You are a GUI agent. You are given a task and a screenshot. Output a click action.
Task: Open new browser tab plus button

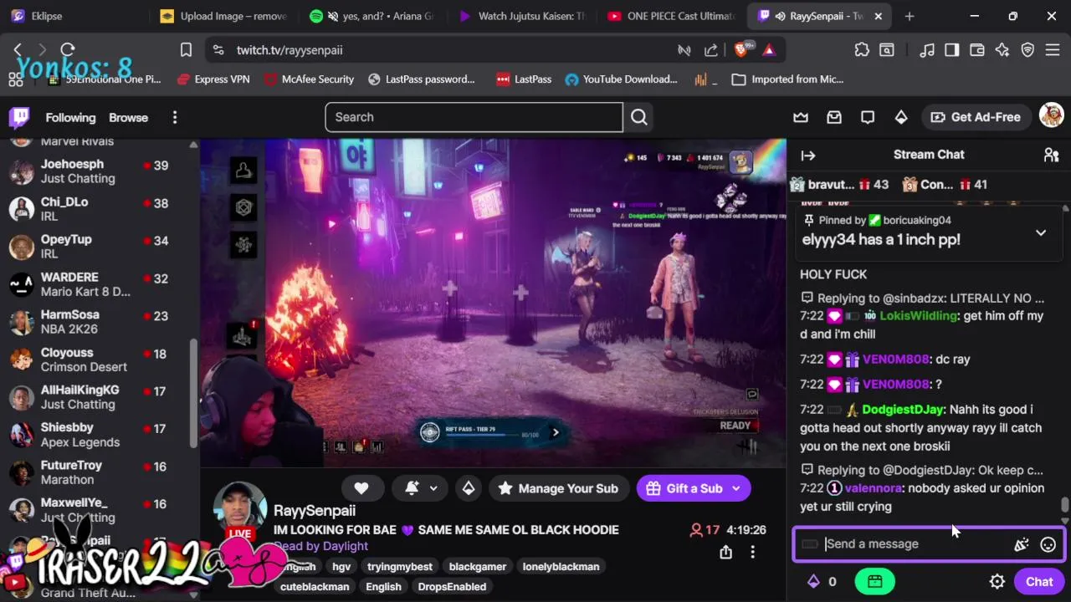click(x=910, y=16)
